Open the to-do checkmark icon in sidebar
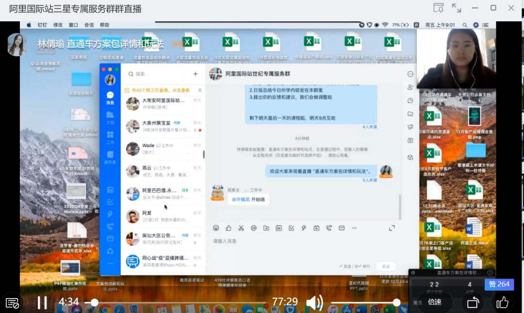 click(x=110, y=202)
